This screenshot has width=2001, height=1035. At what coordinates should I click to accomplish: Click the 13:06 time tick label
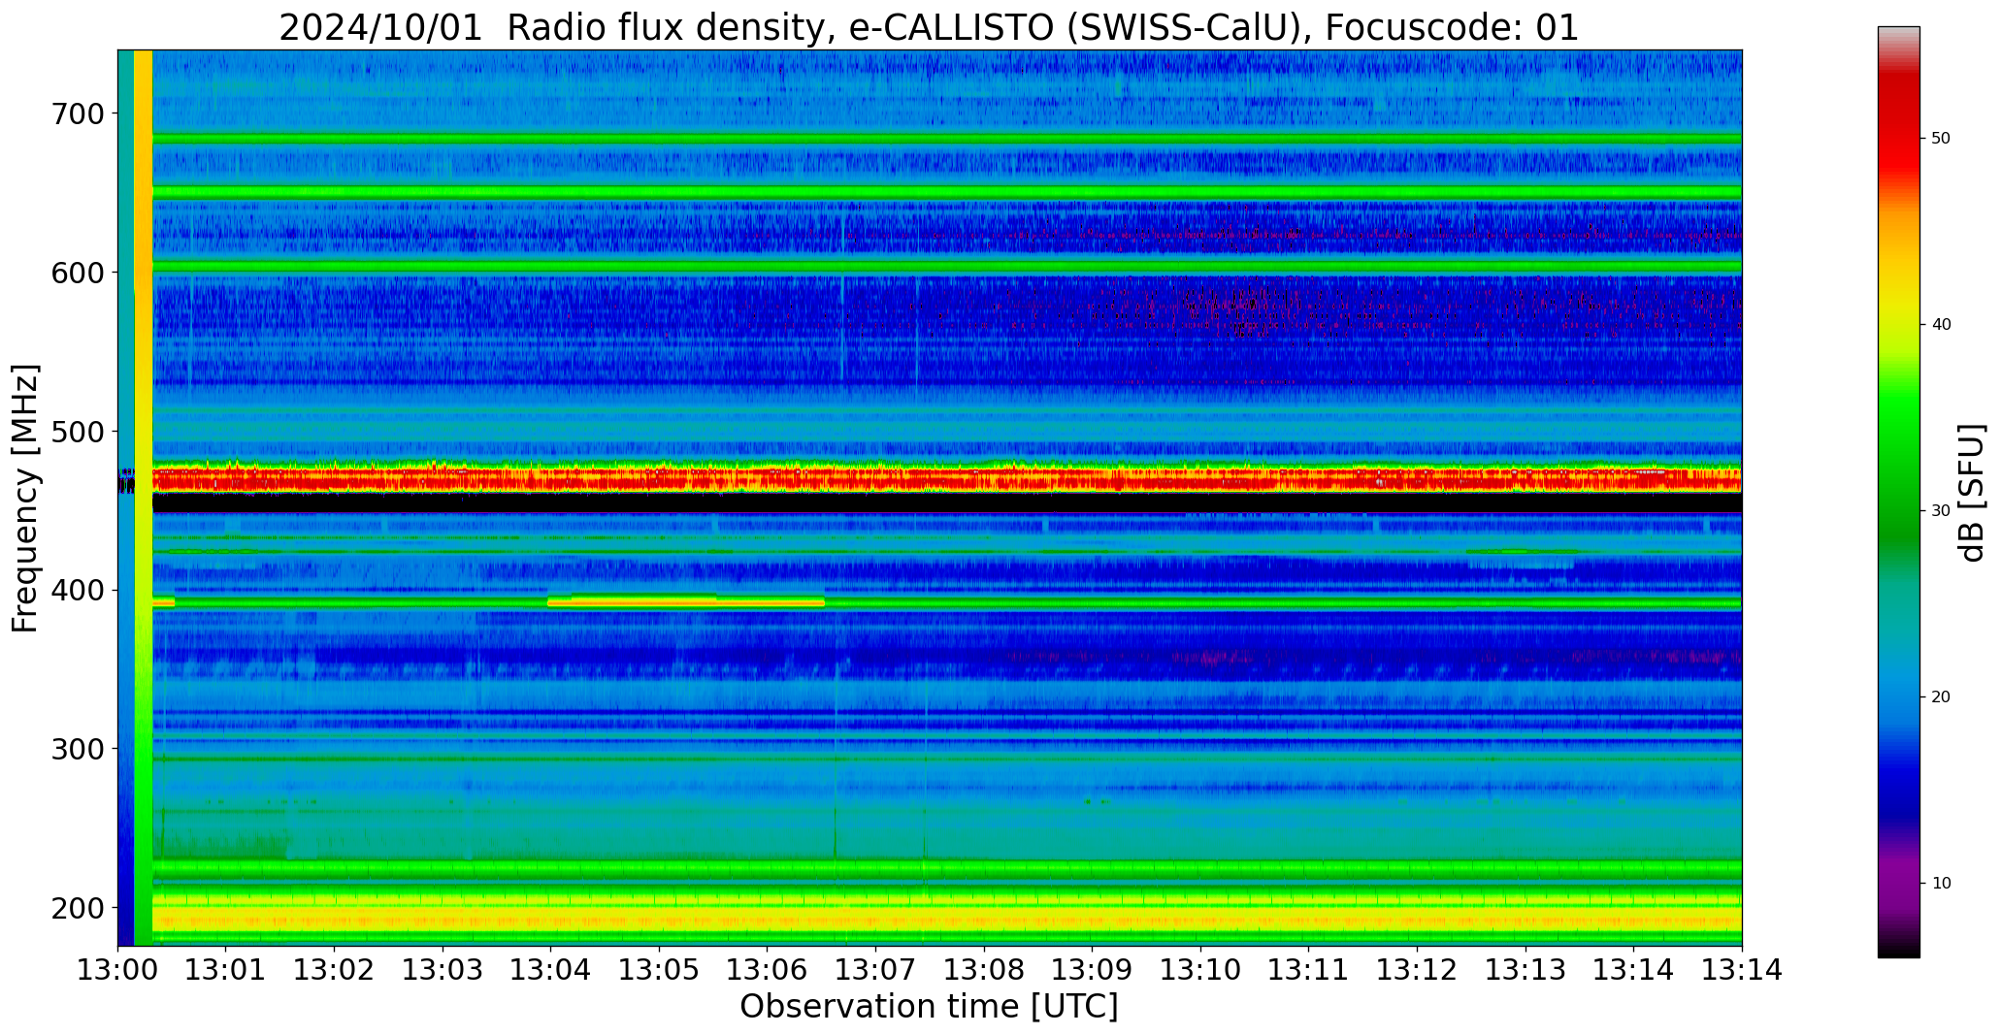(x=768, y=970)
